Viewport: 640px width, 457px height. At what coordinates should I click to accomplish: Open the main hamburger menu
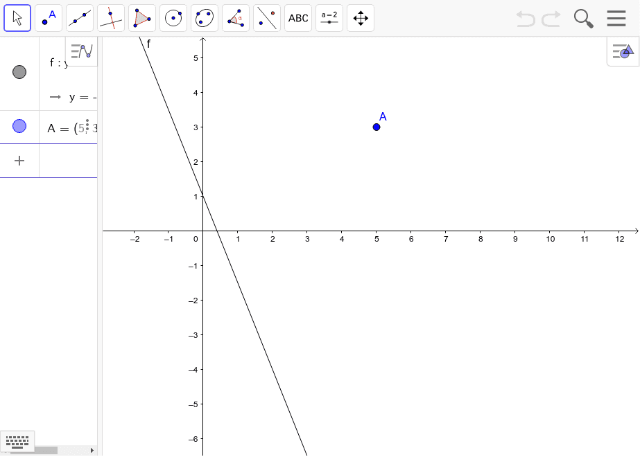coord(616,18)
